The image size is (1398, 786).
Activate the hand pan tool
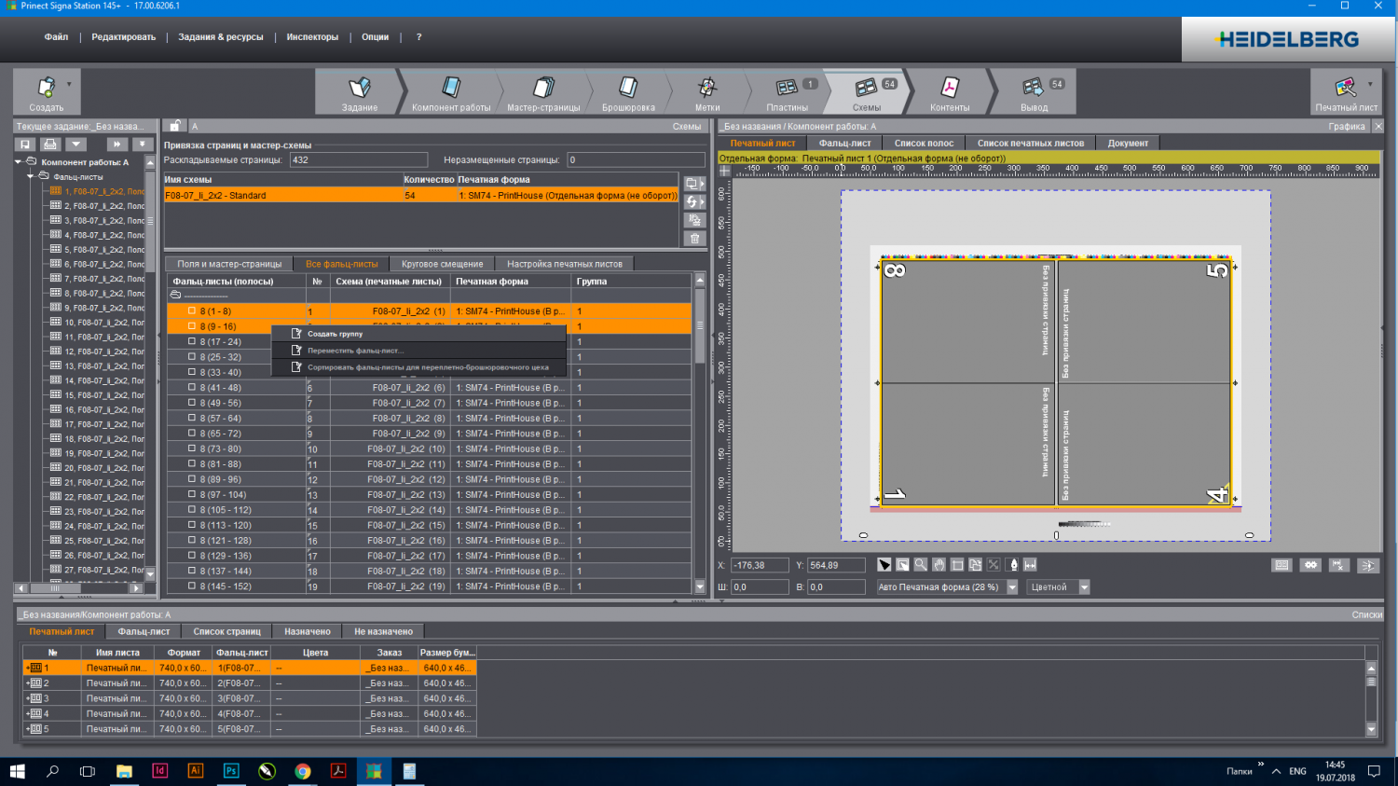coord(939,565)
